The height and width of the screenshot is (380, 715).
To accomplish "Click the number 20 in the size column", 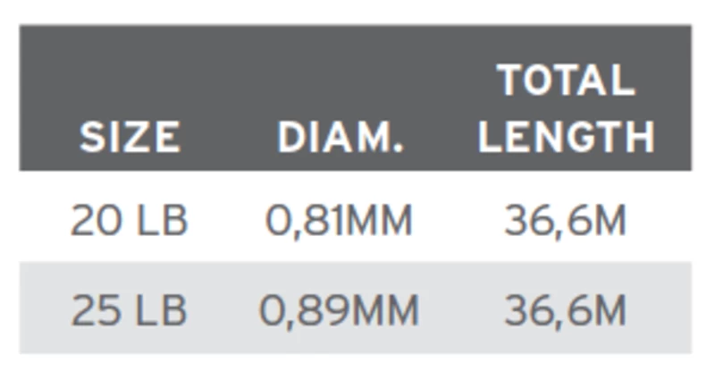I will tap(94, 220).
